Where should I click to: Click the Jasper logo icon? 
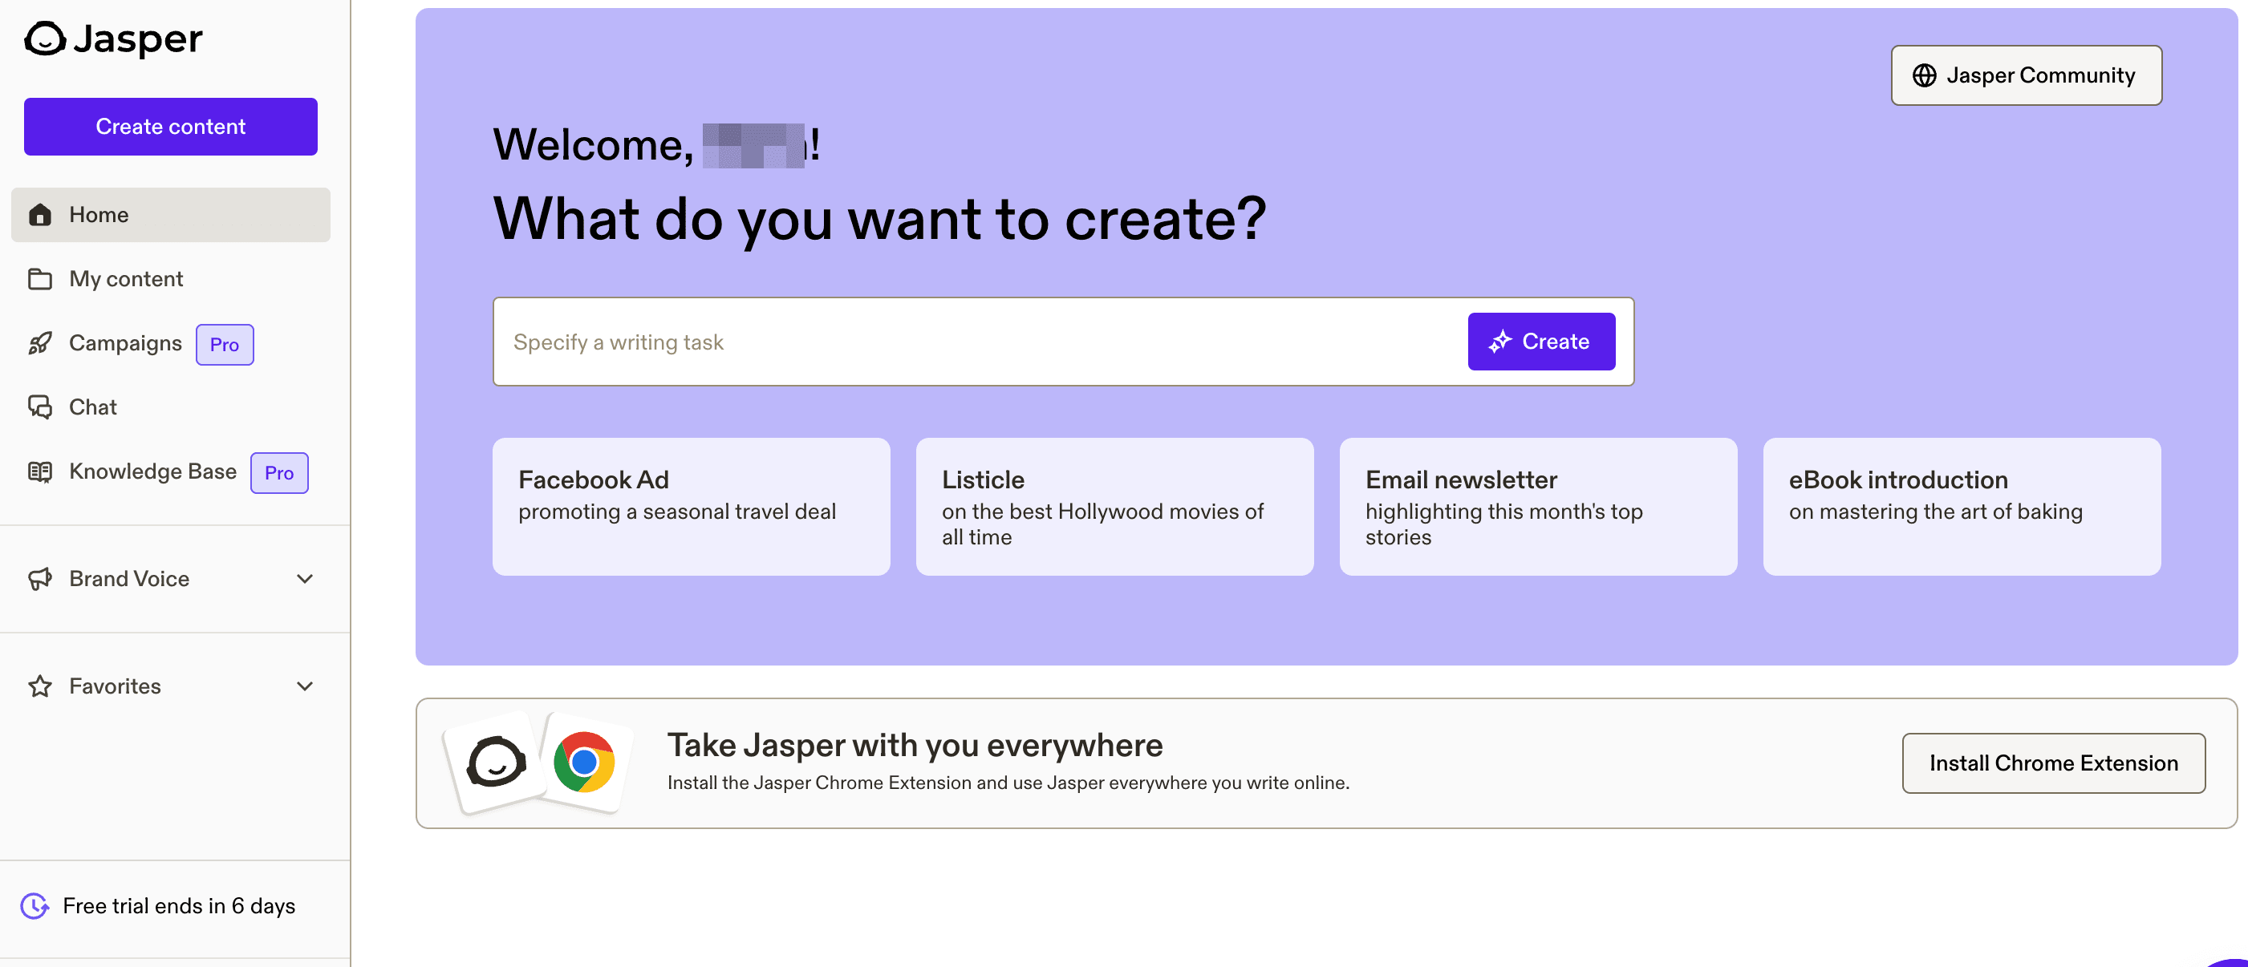pyautogui.click(x=44, y=38)
